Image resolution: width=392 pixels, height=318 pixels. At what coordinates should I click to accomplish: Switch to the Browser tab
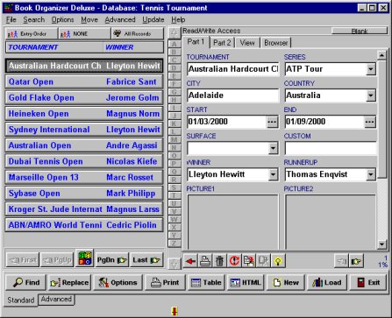(276, 43)
